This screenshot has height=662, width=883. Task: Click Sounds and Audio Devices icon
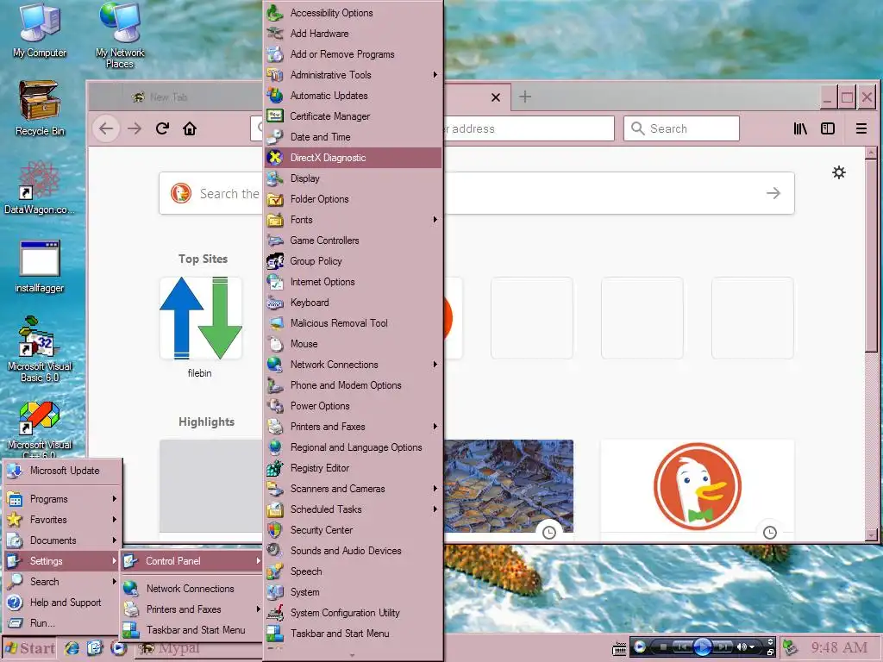(x=275, y=551)
